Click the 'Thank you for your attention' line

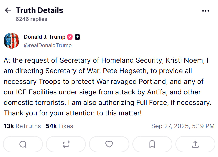[73, 113]
